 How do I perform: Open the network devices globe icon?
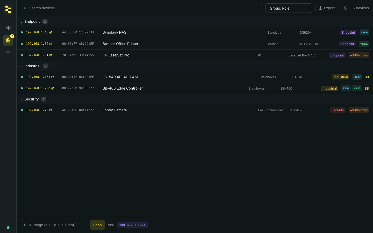(8, 40)
